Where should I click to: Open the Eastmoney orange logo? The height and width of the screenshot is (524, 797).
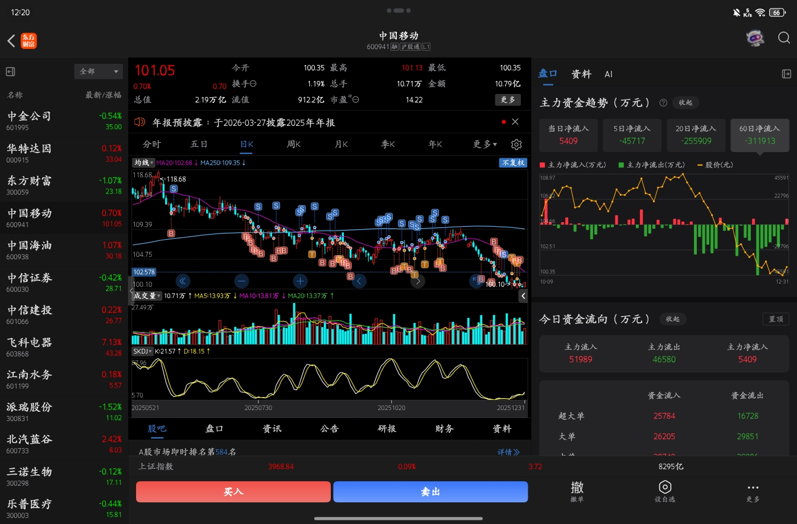pyautogui.click(x=28, y=40)
